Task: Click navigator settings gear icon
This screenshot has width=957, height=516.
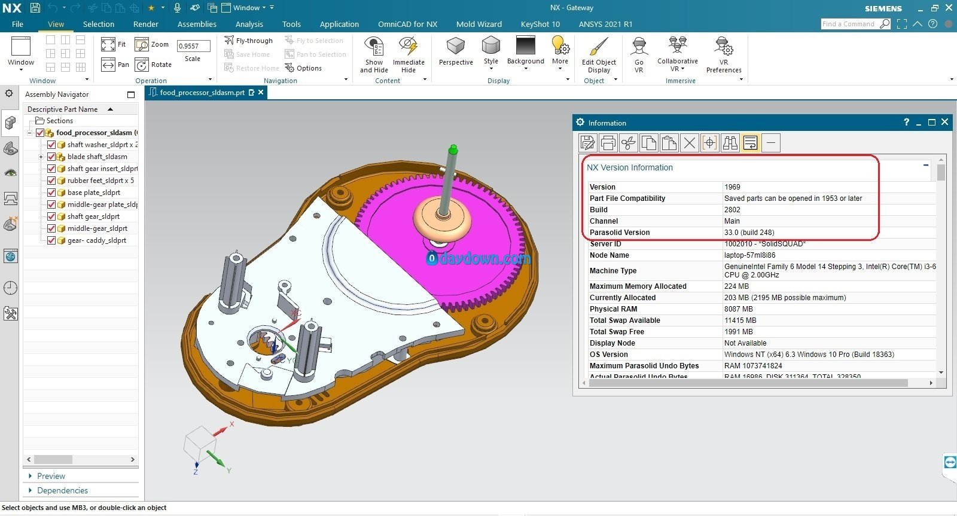Action: click(x=9, y=93)
